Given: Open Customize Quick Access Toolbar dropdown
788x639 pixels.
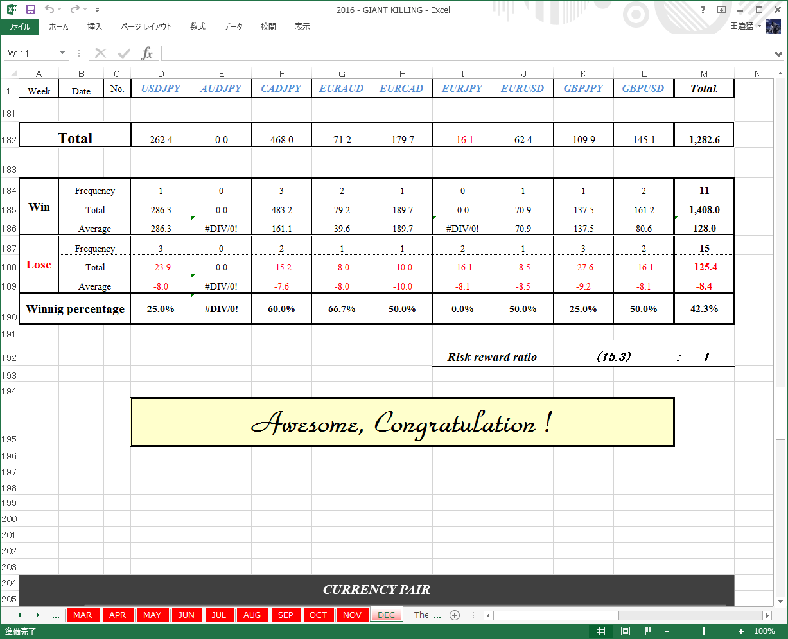Looking at the screenshot, I should coord(97,10).
